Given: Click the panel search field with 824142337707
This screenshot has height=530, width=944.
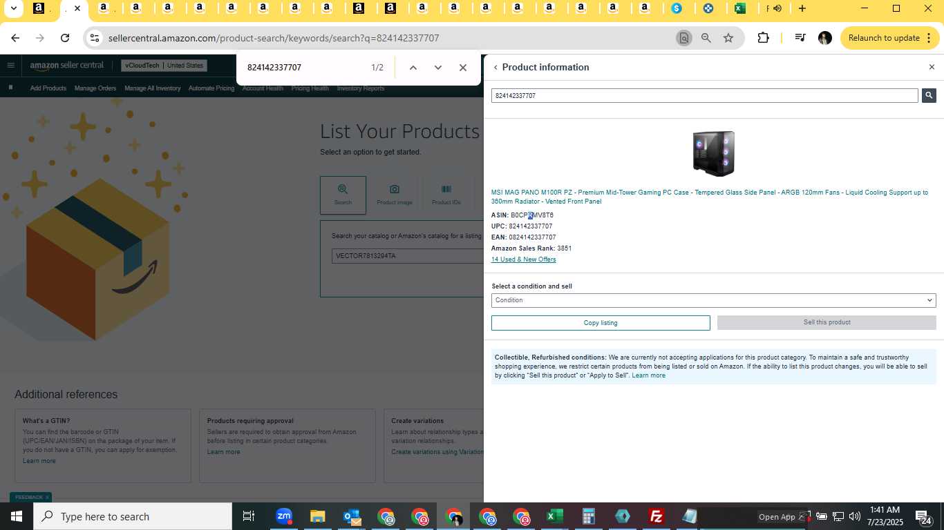Looking at the screenshot, I should 705,96.
